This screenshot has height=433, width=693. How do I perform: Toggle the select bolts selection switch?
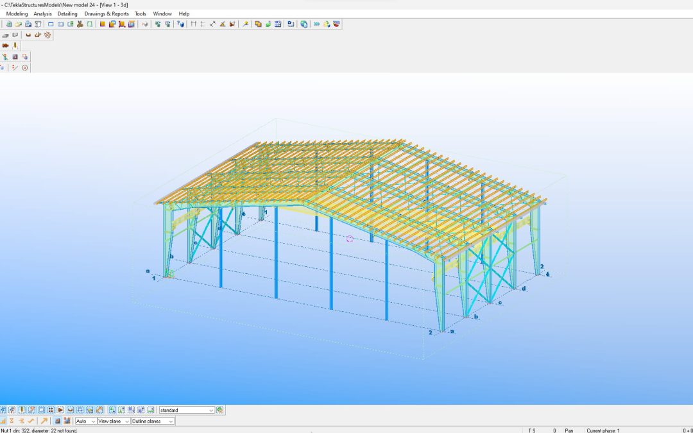(x=60, y=410)
